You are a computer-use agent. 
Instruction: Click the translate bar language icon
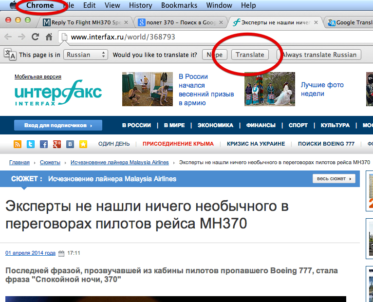10,54
